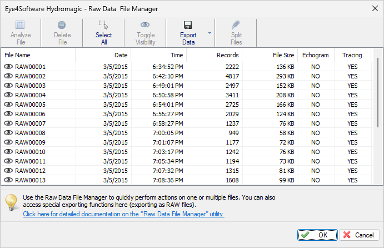Screen dimensions: 384x248
Task: Click the OK button
Action: tap(317, 235)
